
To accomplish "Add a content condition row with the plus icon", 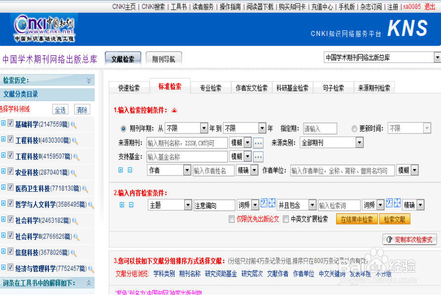I will click(122, 205).
